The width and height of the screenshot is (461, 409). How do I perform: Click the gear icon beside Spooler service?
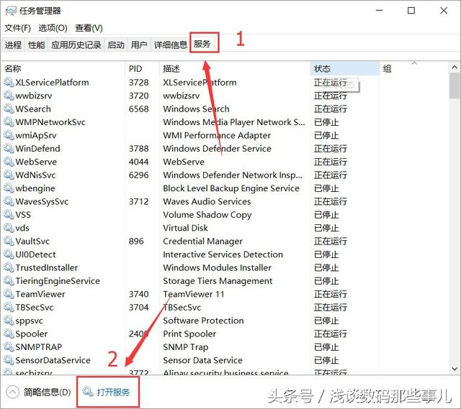(x=9, y=334)
